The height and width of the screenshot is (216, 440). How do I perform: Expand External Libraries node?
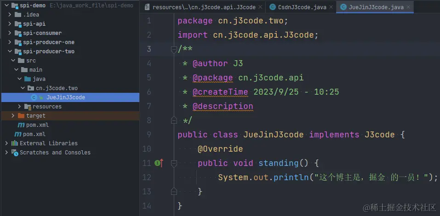tap(6, 143)
